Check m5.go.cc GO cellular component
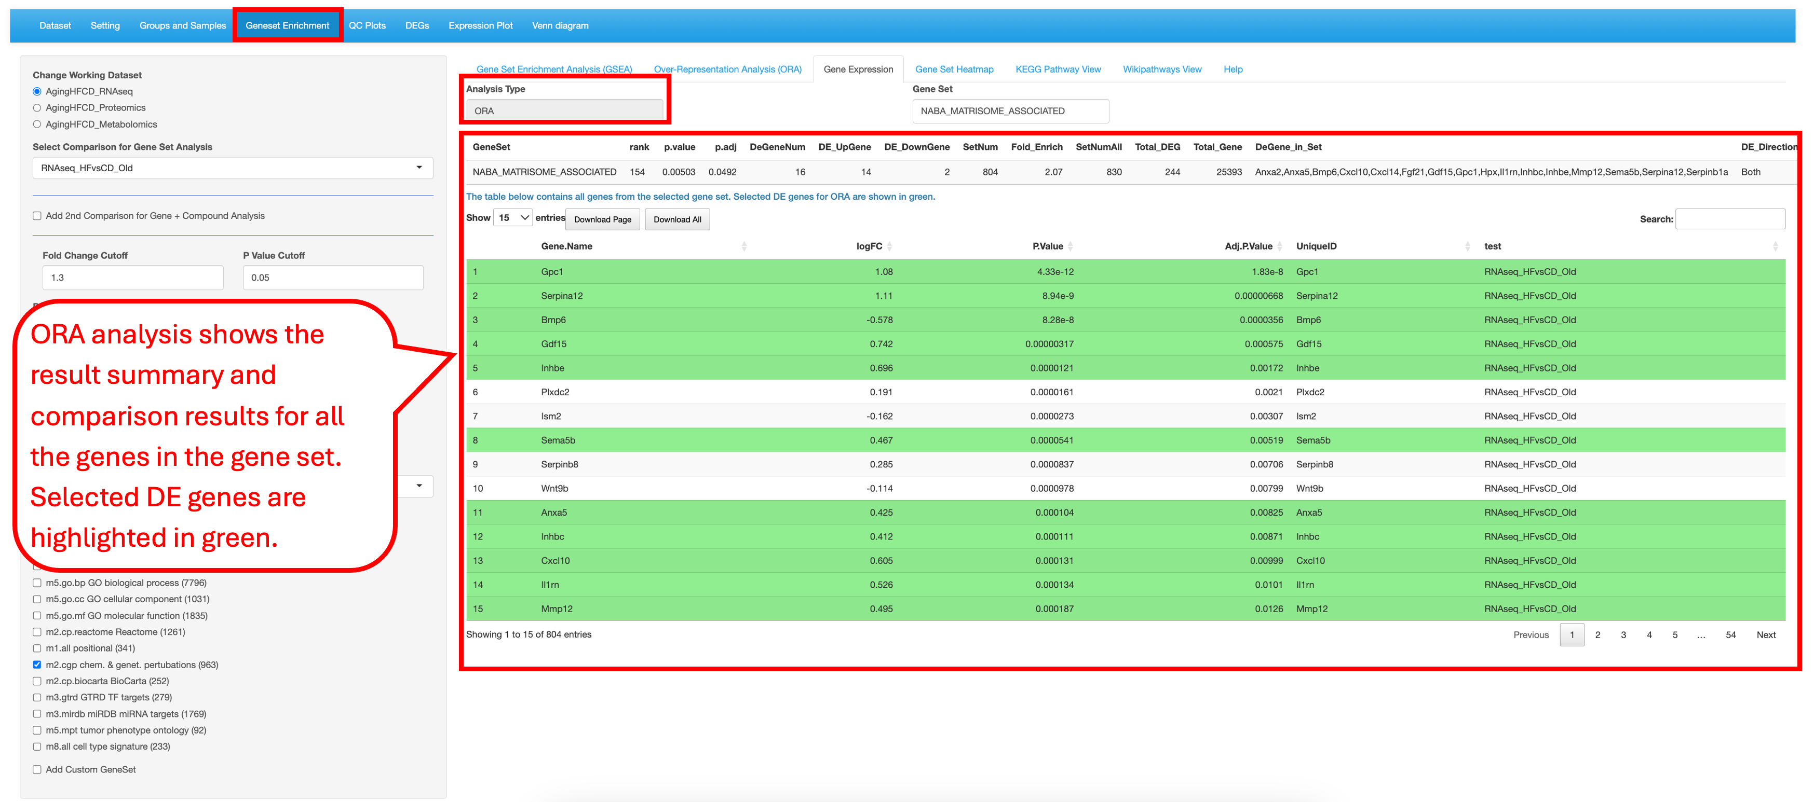 point(37,599)
